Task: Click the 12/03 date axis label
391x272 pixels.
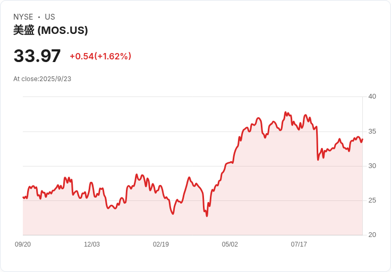Action: pyautogui.click(x=92, y=244)
